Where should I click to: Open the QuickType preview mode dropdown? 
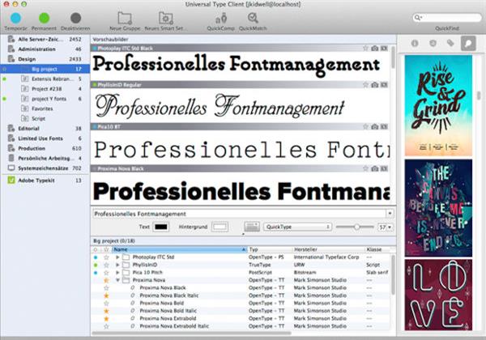[297, 227]
